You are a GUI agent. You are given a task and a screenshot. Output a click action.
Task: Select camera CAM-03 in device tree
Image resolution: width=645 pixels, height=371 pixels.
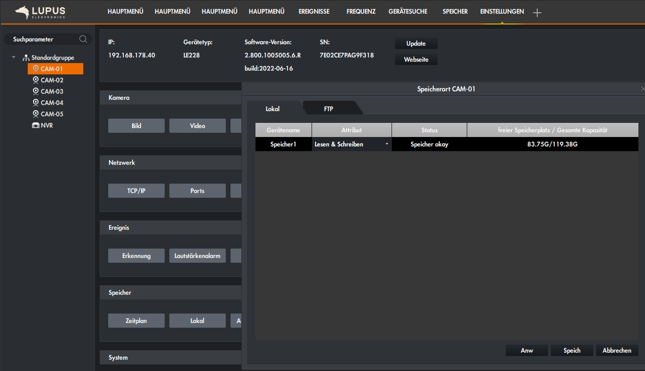tap(52, 91)
